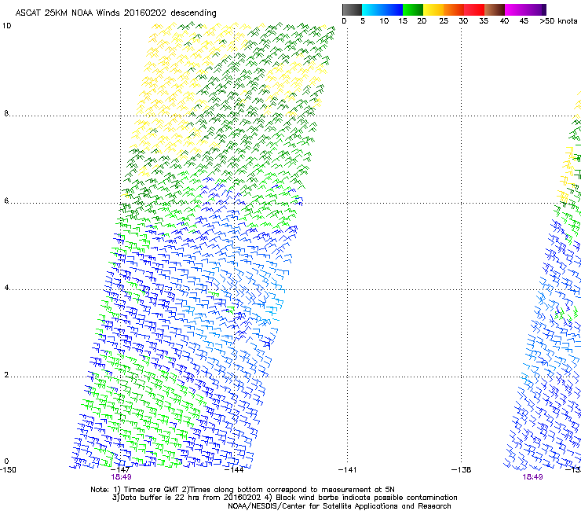Click the longitude '-141' axis label
Screen dimensions: 581x511
347,470
